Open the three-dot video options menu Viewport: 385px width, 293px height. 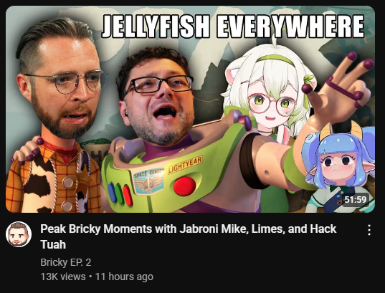pos(369,230)
